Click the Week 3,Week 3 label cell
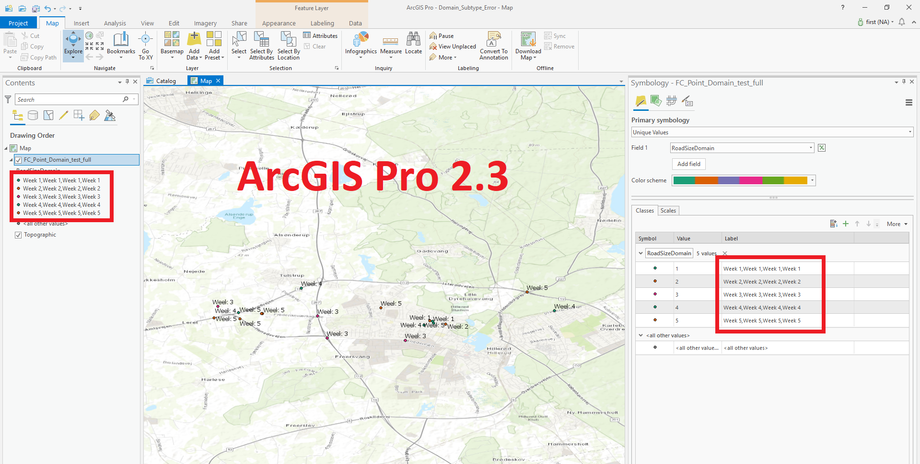 point(787,295)
